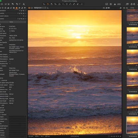Rotate image left with counterclockwise icon
Viewport: 138px width, 138px height.
131,4
